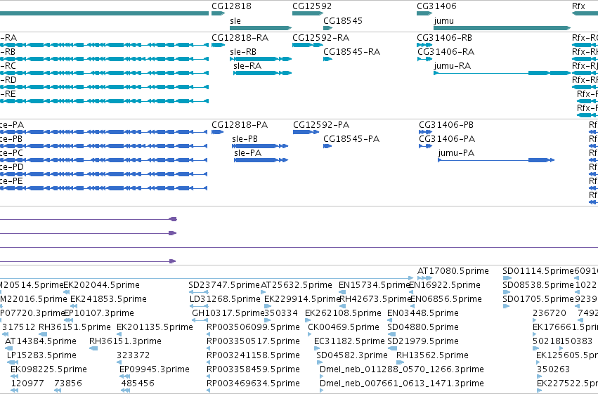Open the CG31406-PB protein label

pyautogui.click(x=446, y=125)
